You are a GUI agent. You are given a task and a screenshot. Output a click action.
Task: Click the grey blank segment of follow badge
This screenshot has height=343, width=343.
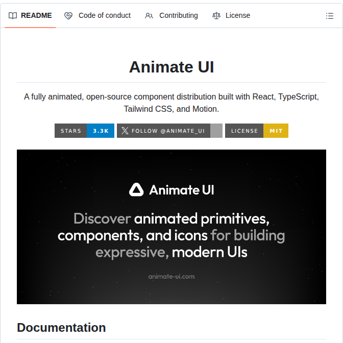tap(216, 131)
